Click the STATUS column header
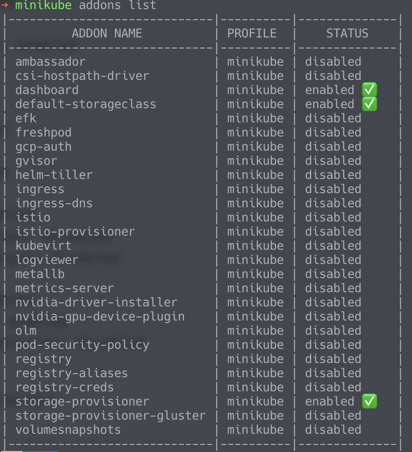The image size is (412, 452). [x=347, y=33]
